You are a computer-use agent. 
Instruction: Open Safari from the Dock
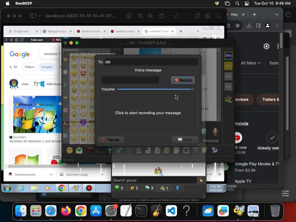(51, 211)
